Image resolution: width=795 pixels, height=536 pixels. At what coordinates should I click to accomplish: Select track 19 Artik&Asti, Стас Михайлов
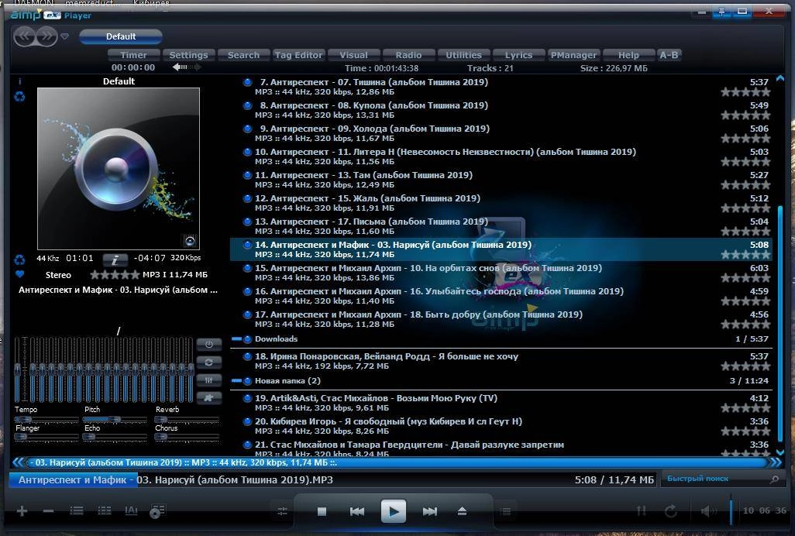(501, 403)
